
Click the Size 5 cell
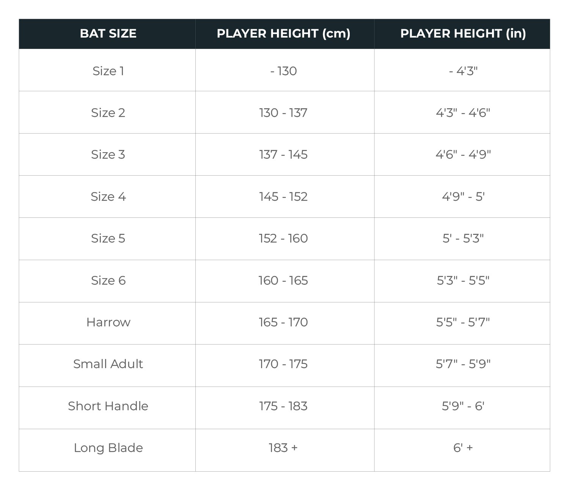coord(108,238)
